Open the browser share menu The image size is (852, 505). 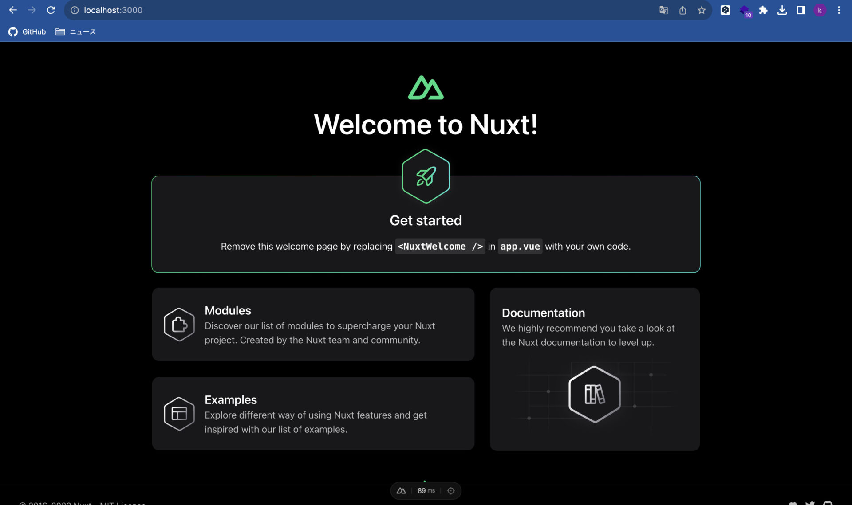pos(682,10)
